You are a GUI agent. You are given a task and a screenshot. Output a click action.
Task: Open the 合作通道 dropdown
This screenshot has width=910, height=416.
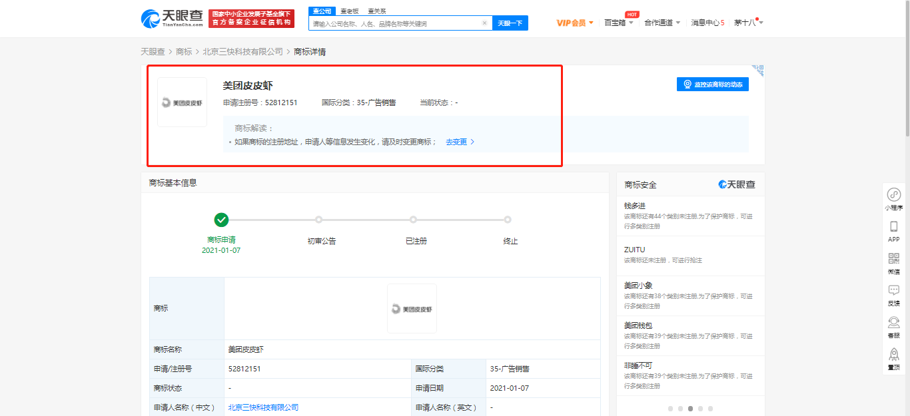[662, 23]
